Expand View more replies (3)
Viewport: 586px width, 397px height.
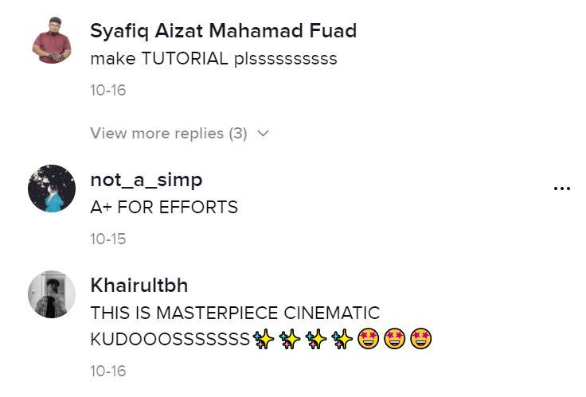(x=179, y=134)
